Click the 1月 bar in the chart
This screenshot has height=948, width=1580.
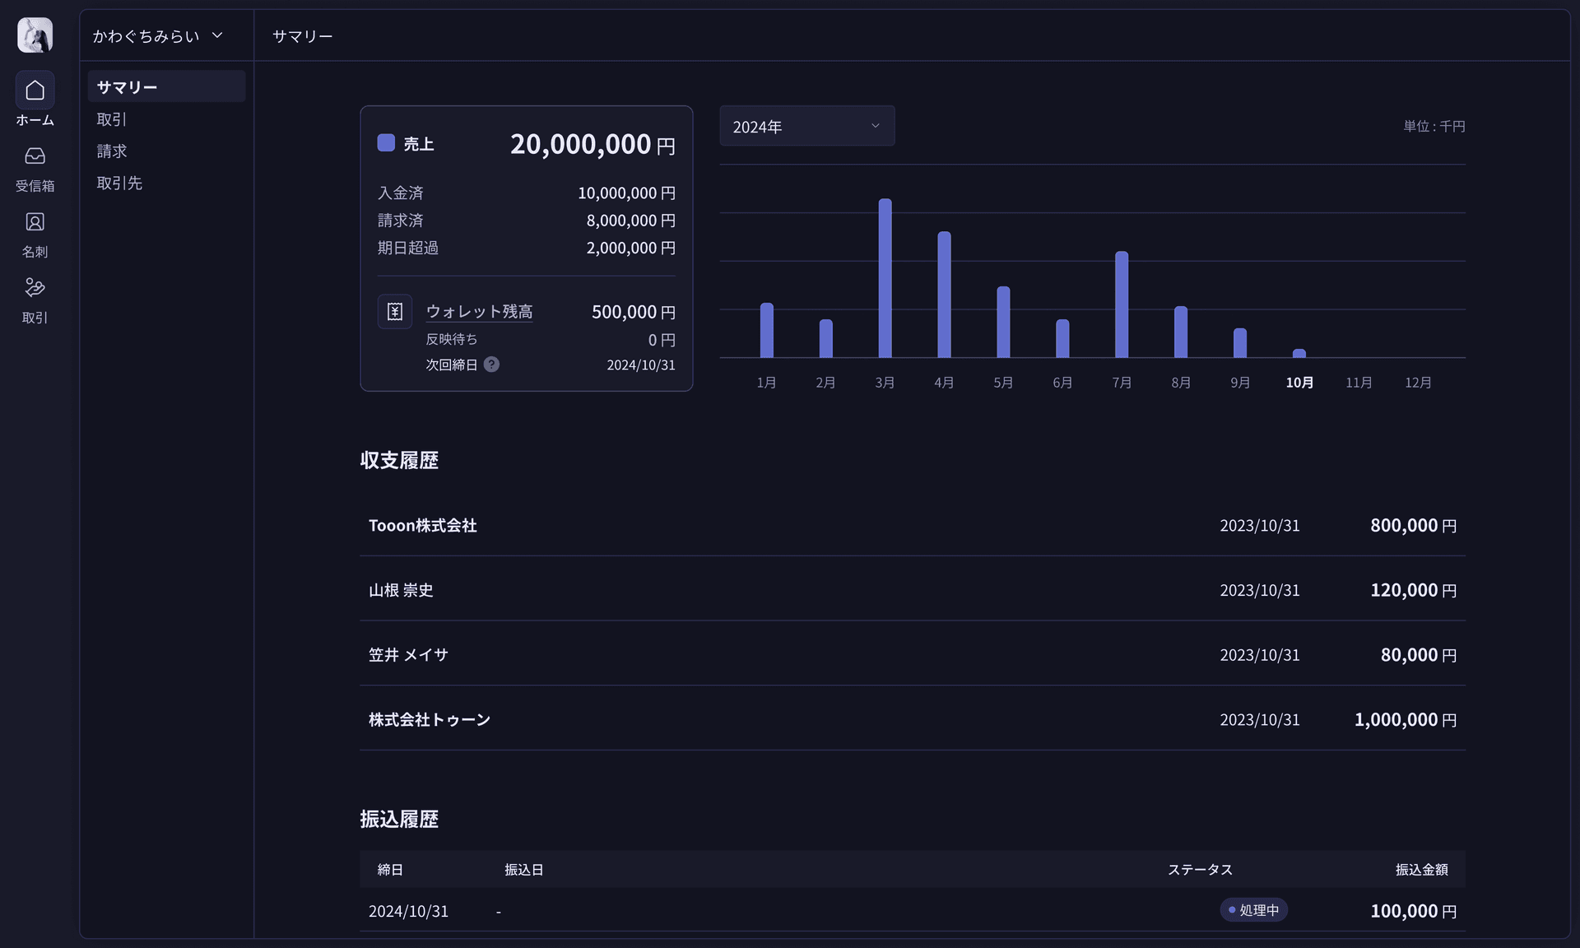(766, 330)
